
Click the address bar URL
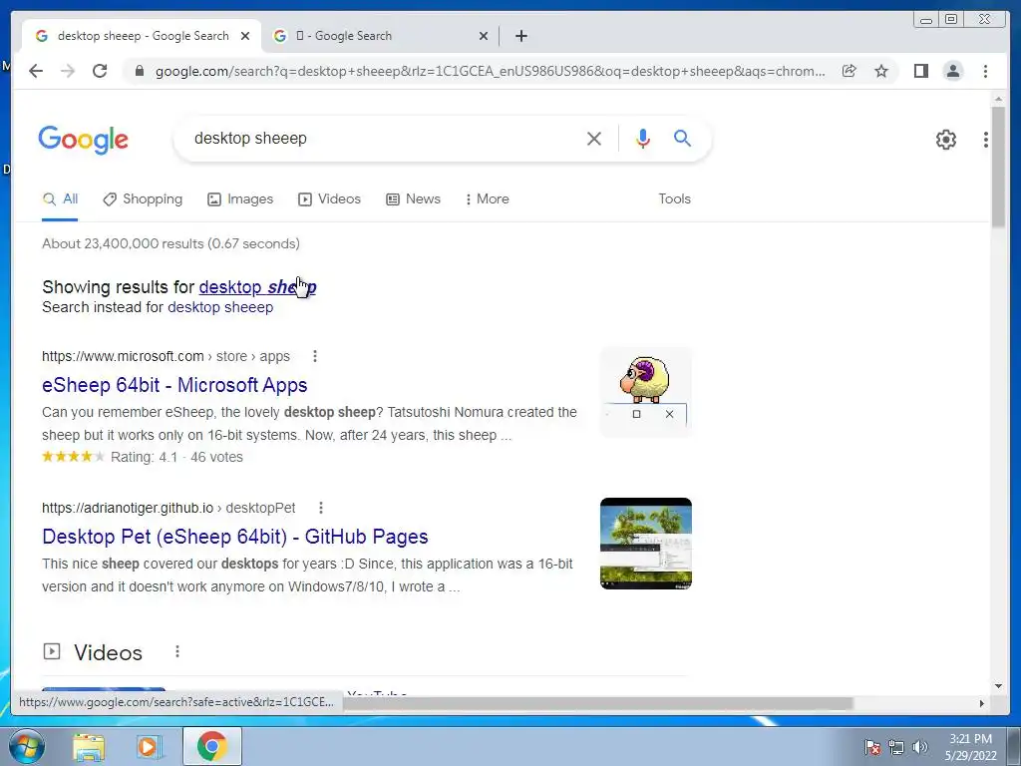491,71
